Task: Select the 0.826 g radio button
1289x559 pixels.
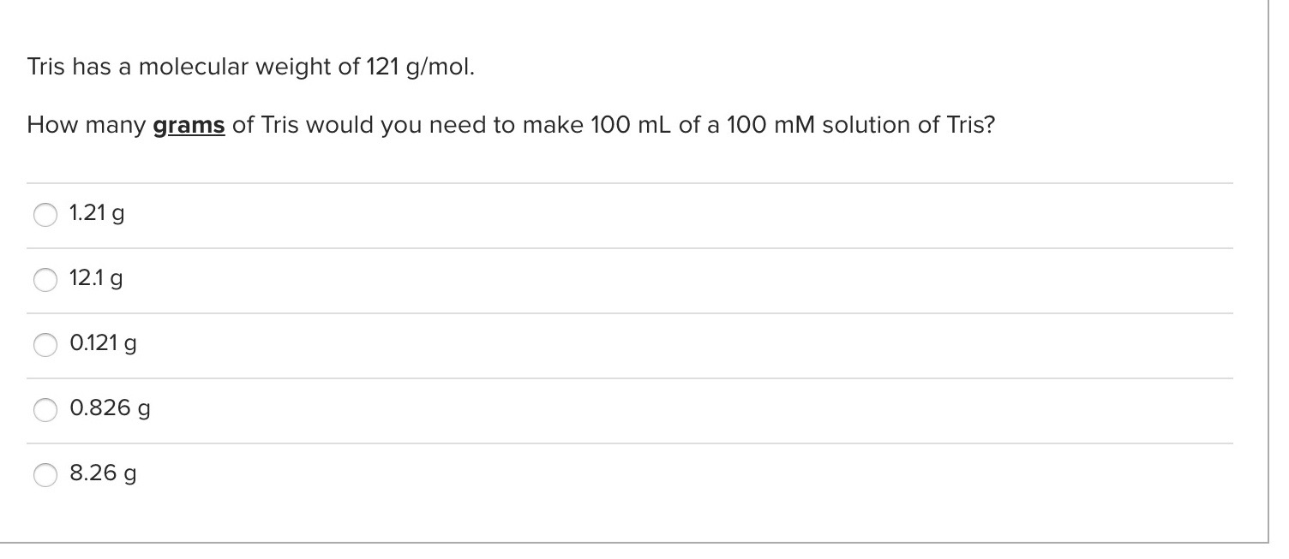Action: pyautogui.click(x=45, y=409)
